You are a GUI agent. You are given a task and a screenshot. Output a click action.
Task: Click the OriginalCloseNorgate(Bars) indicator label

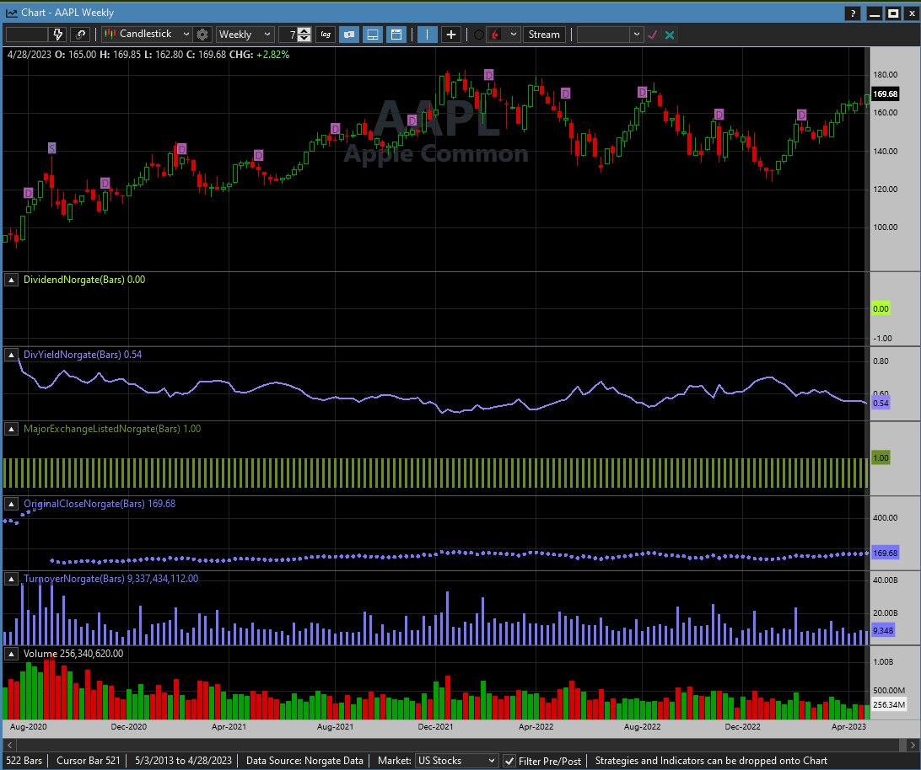[100, 504]
